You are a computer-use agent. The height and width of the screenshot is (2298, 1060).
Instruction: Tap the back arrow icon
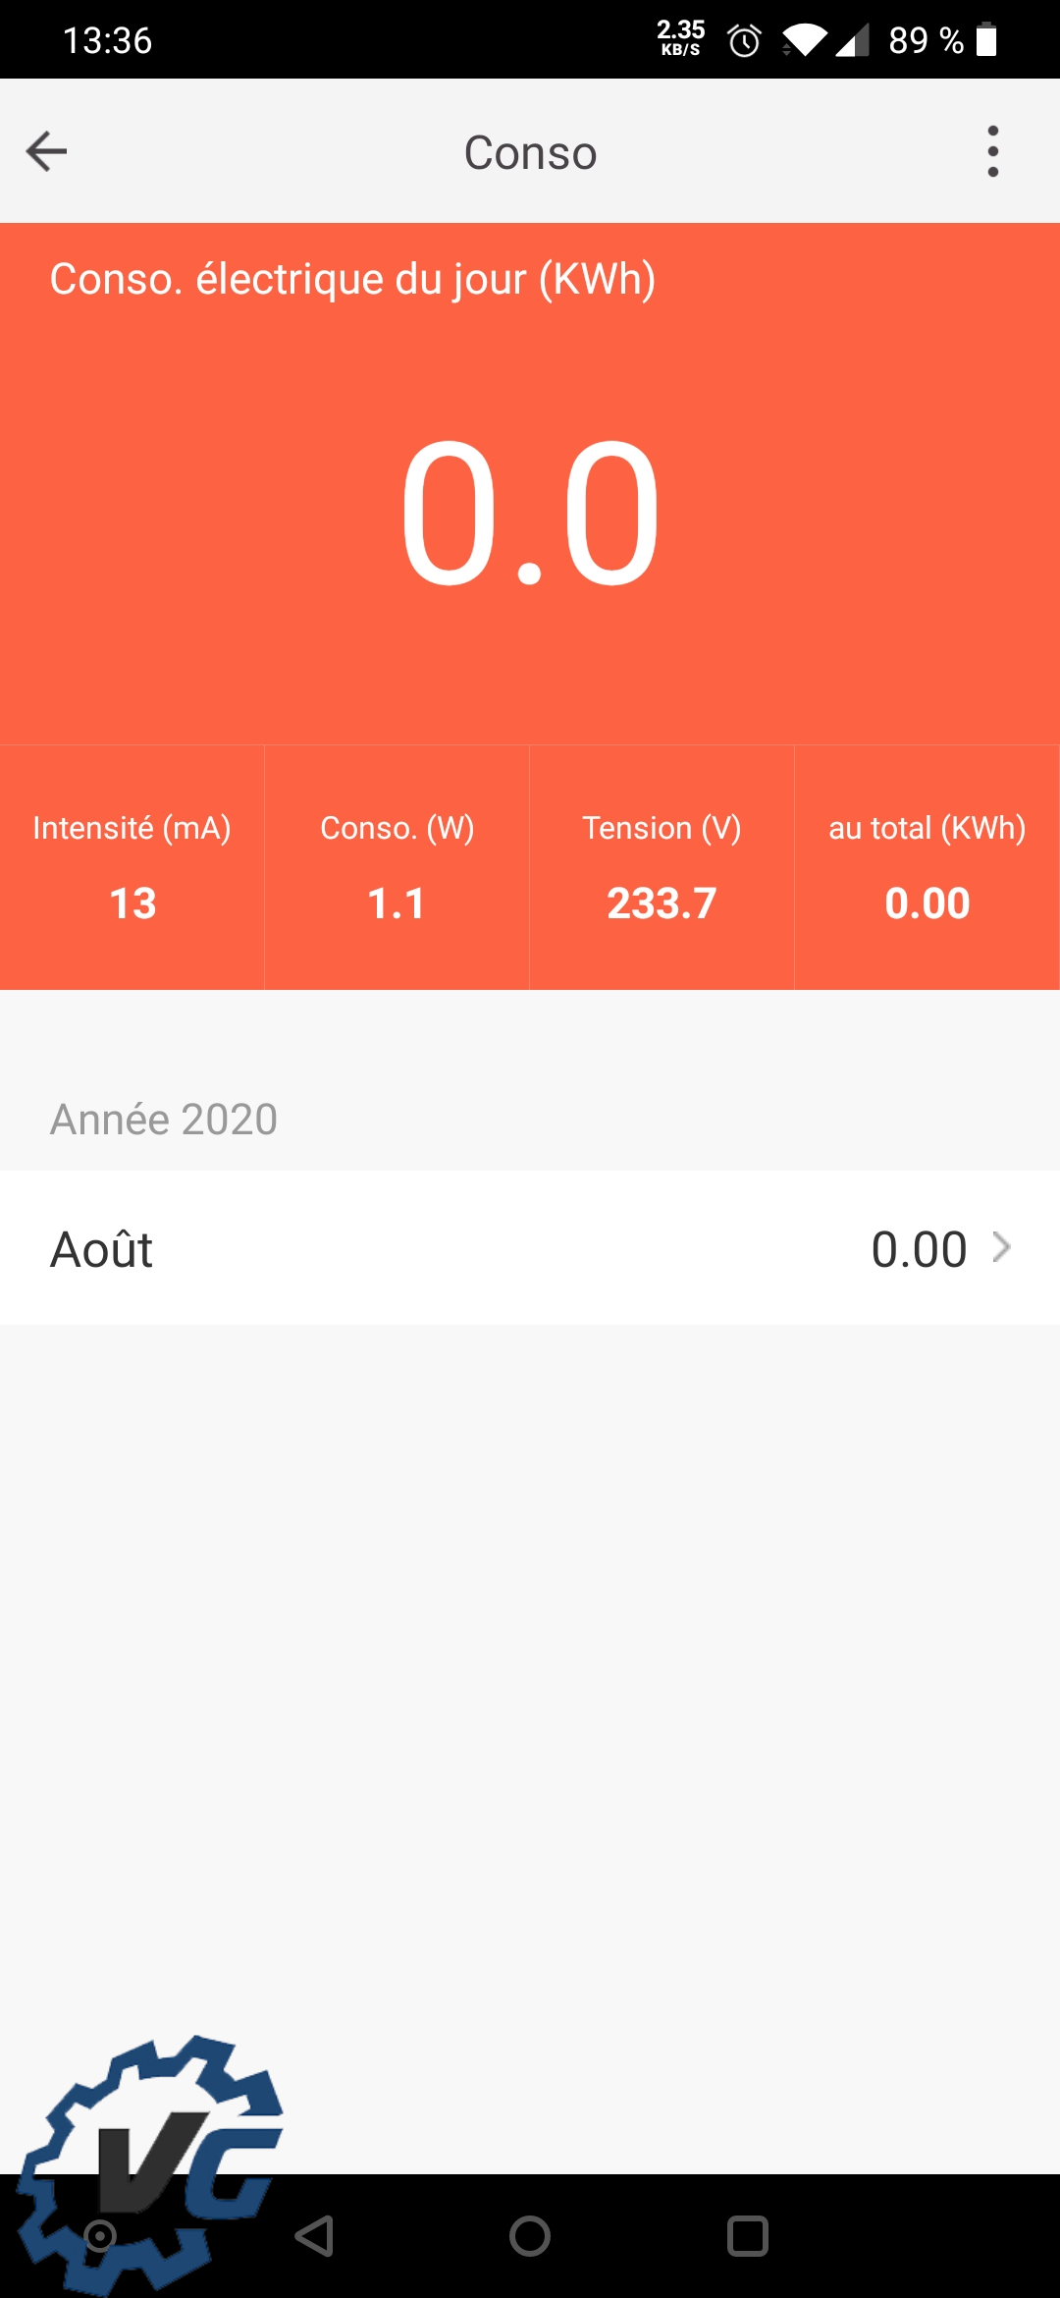pyautogui.click(x=46, y=151)
